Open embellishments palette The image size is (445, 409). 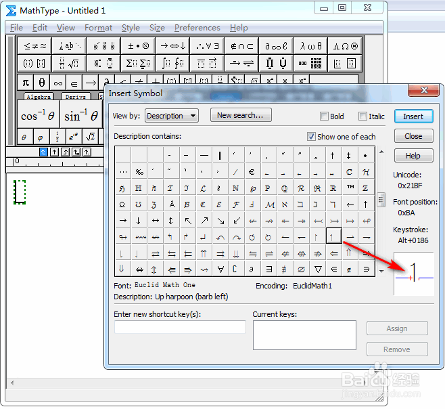point(103,46)
